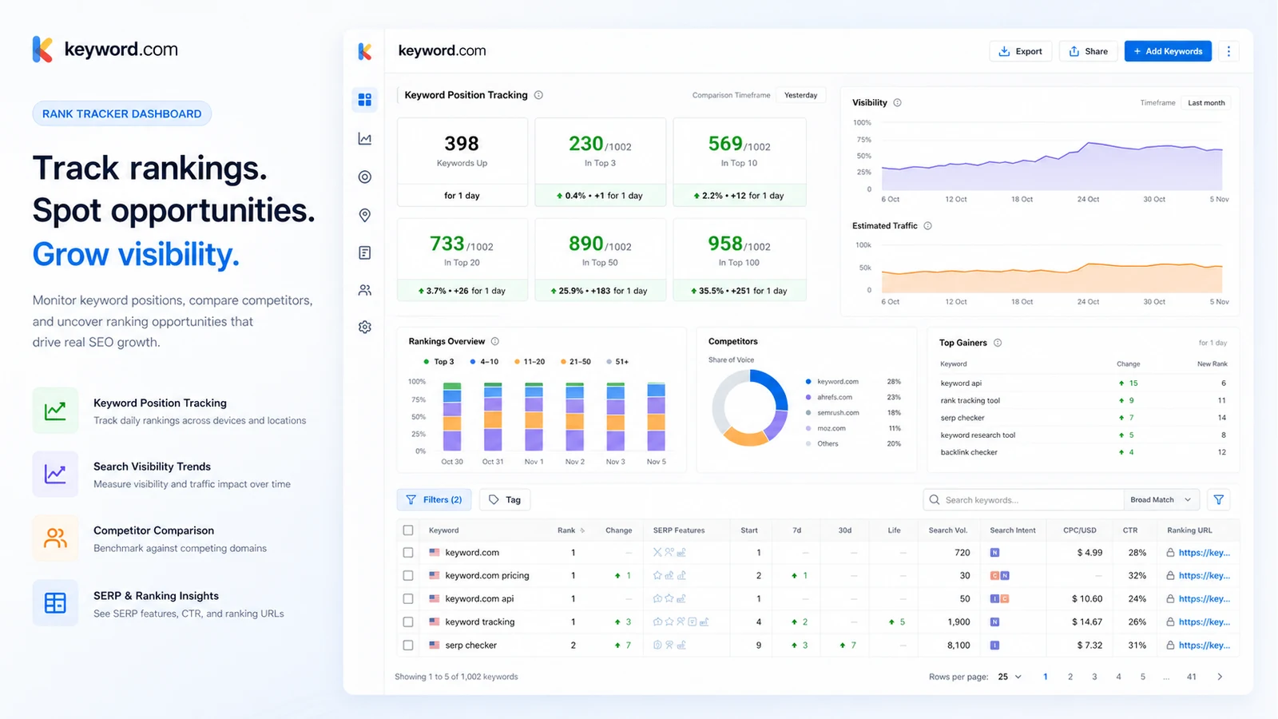This screenshot has width=1278, height=719.
Task: Click the keyword.com blue legend dot in Competitors
Action: (808, 382)
